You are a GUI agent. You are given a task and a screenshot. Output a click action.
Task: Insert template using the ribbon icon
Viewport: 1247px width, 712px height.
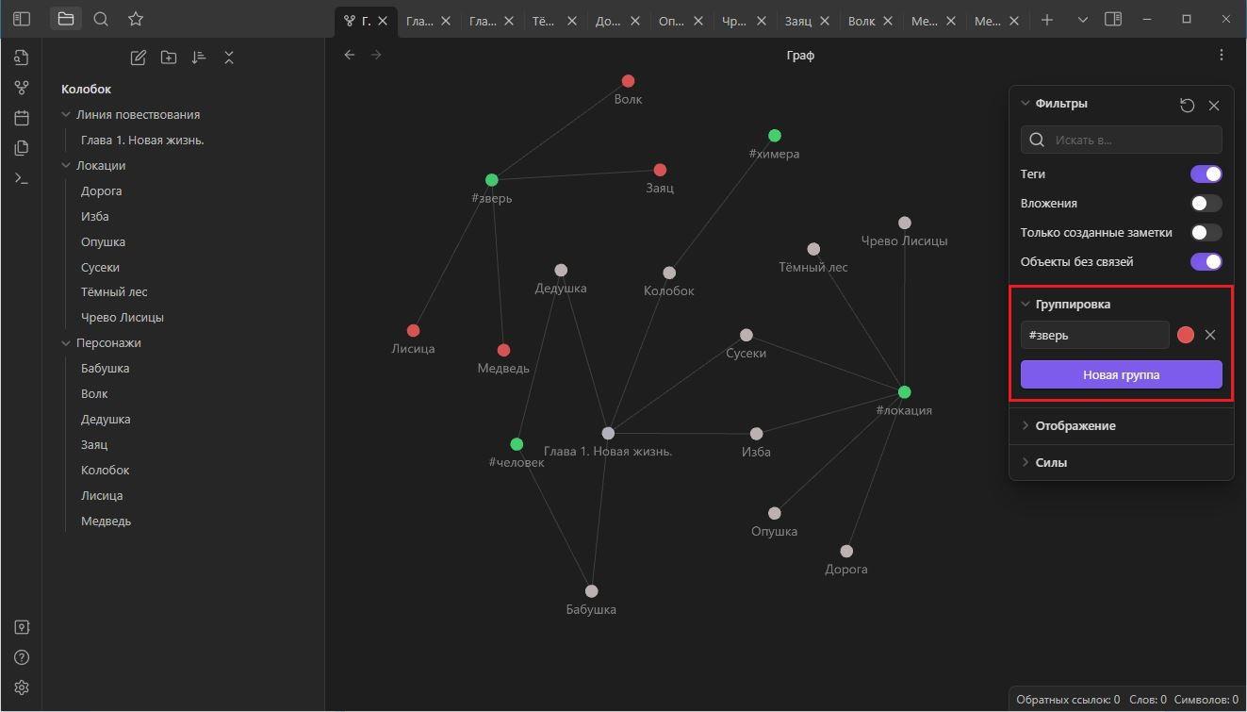coord(22,148)
